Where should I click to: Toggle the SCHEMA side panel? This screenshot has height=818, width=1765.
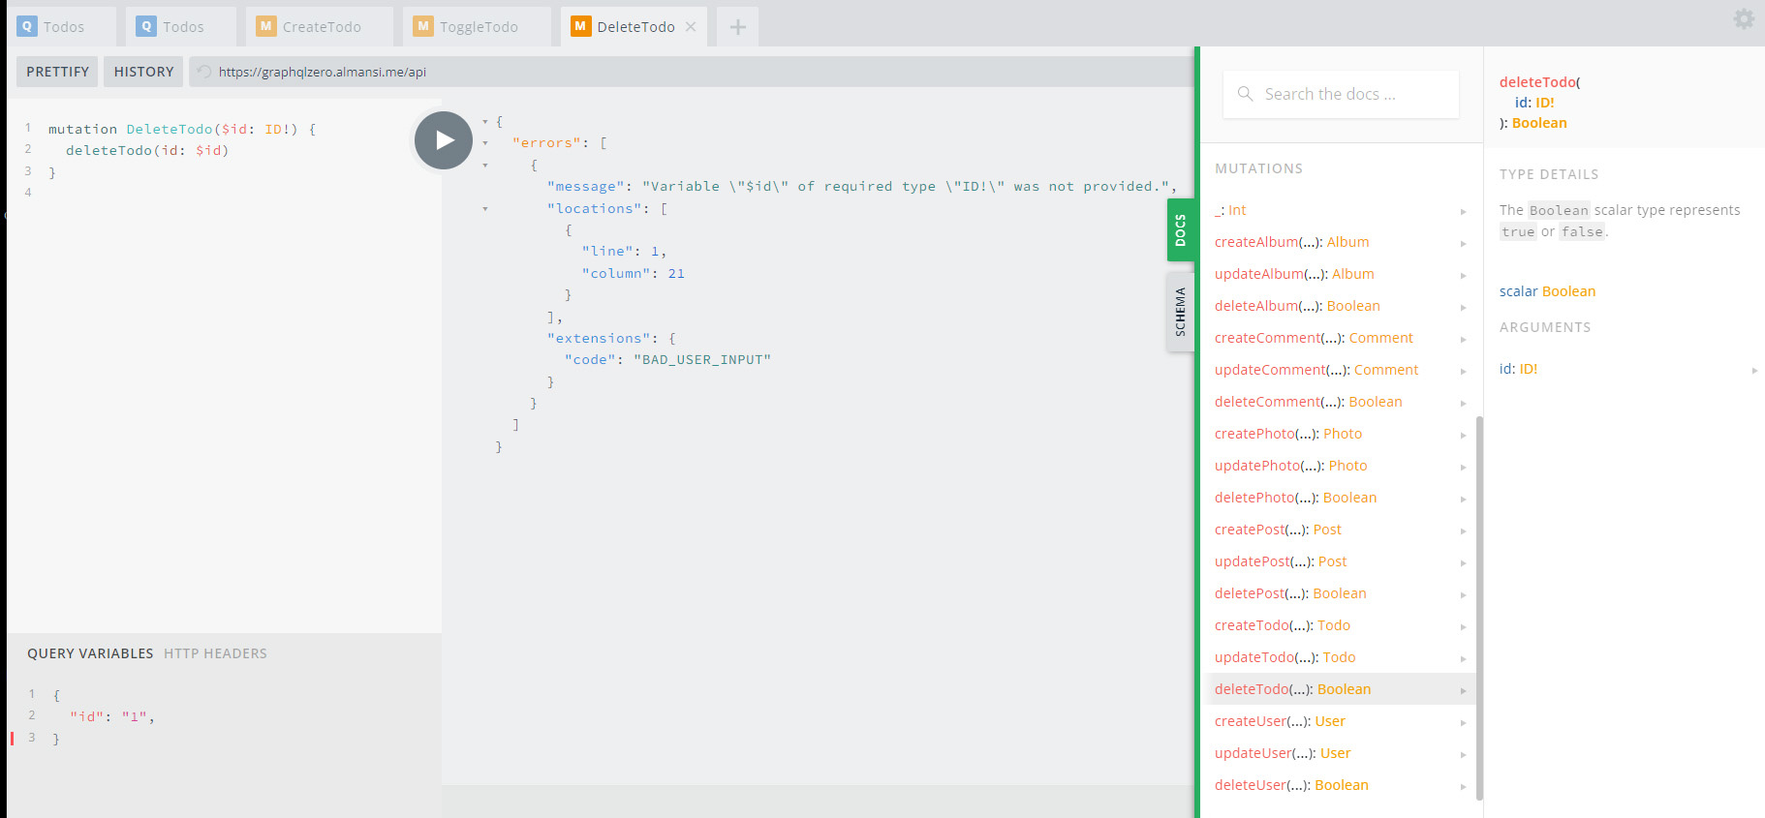pyautogui.click(x=1180, y=312)
